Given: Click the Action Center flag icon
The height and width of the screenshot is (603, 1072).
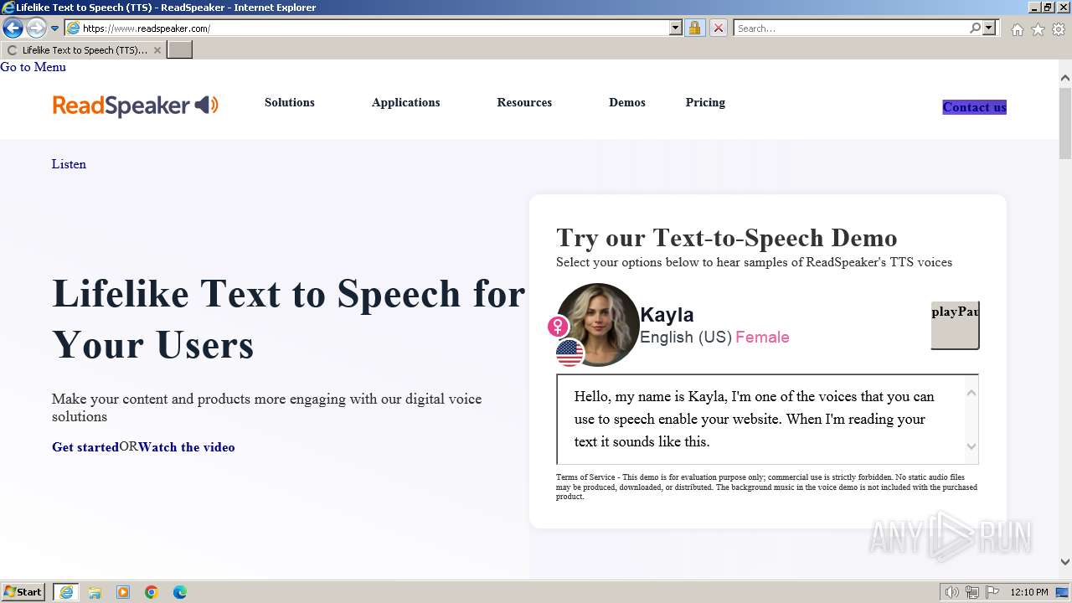Looking at the screenshot, I should 992,592.
